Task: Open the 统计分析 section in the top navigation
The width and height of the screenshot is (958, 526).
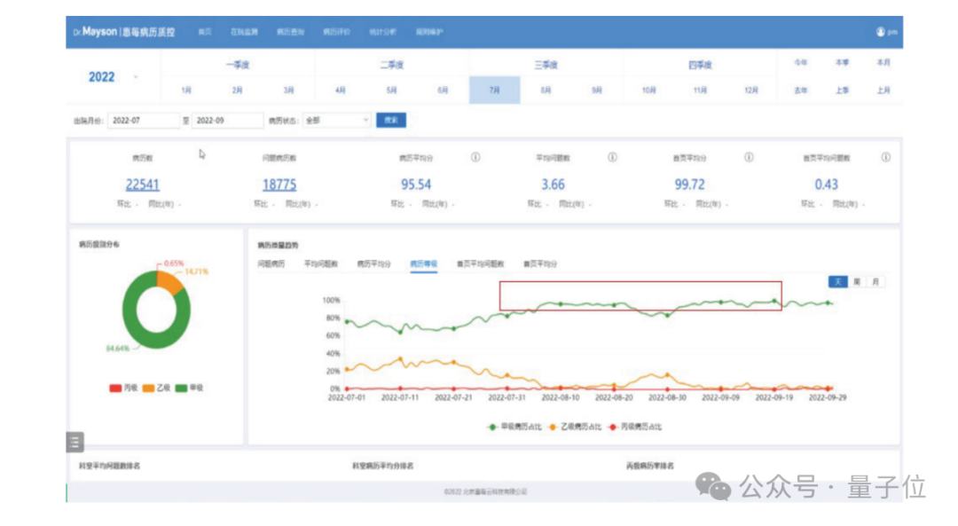Action: click(383, 31)
